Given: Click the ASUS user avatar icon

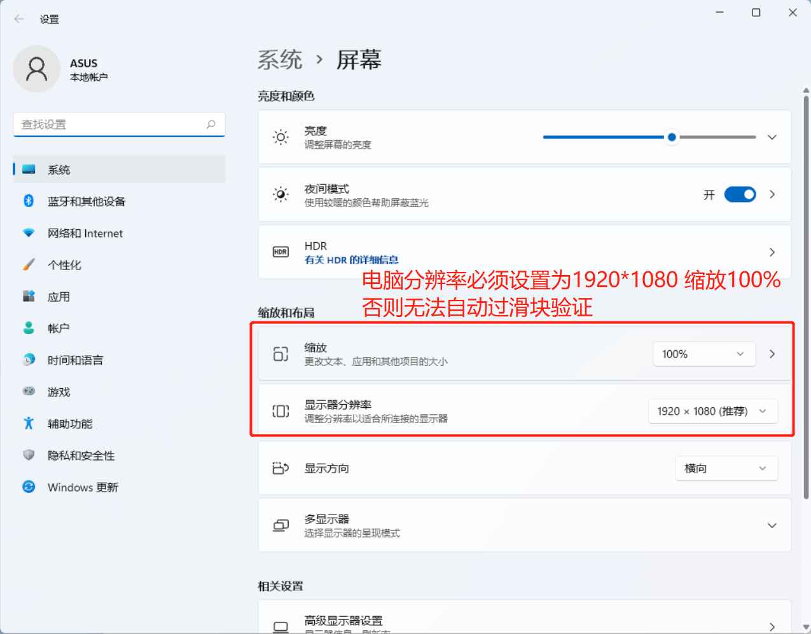Looking at the screenshot, I should pyautogui.click(x=36, y=69).
